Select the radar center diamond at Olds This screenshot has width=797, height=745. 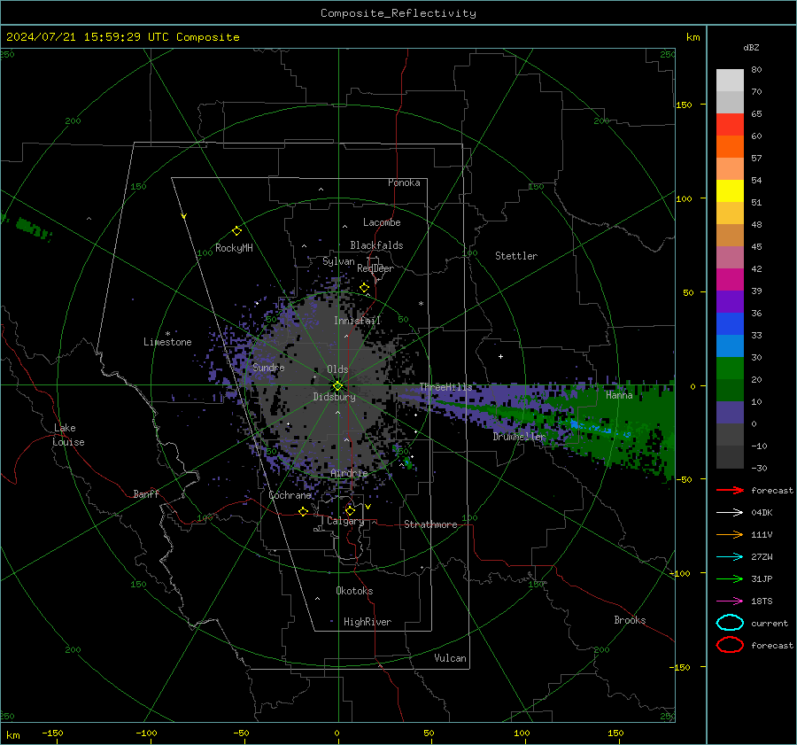pos(338,386)
